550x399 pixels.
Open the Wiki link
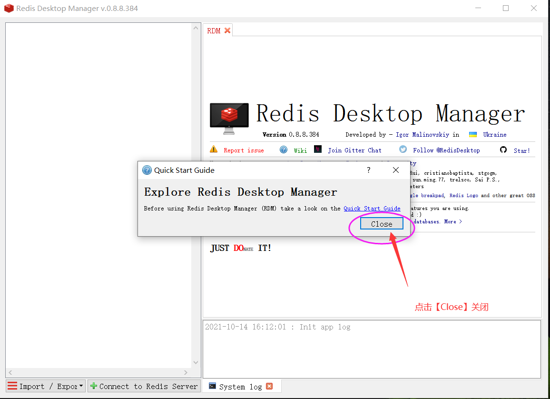[300, 150]
